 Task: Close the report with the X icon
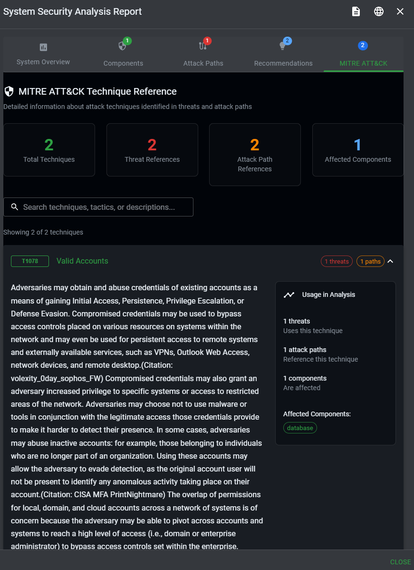coord(400,11)
